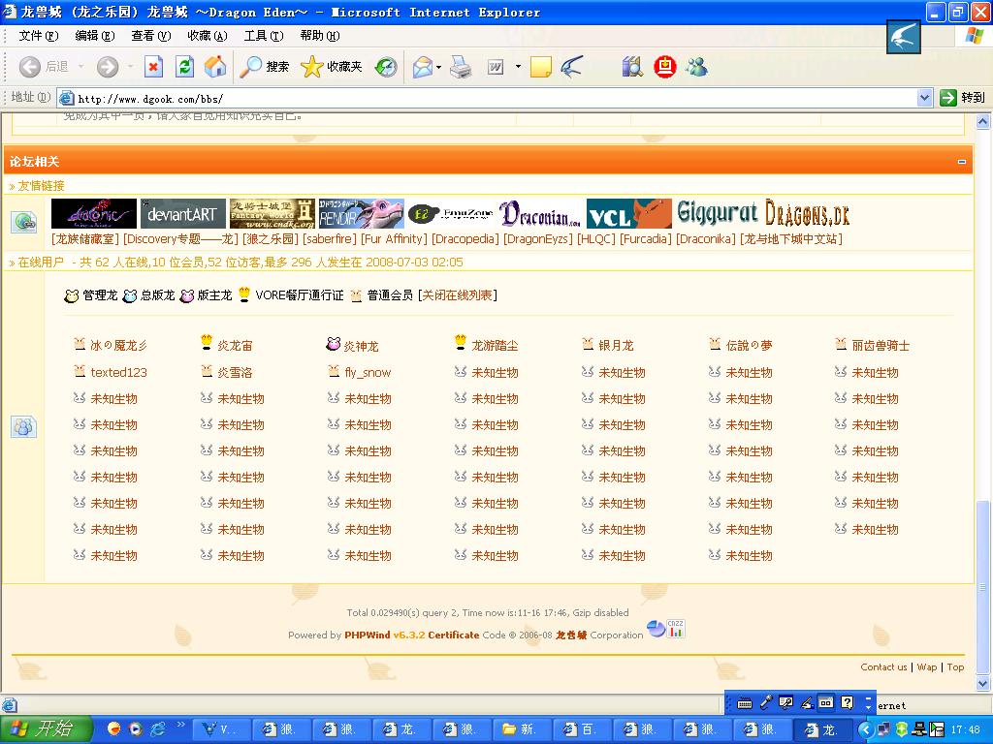993x744 pixels.
Task: Open the Mail envelope icon
Action: (422, 67)
